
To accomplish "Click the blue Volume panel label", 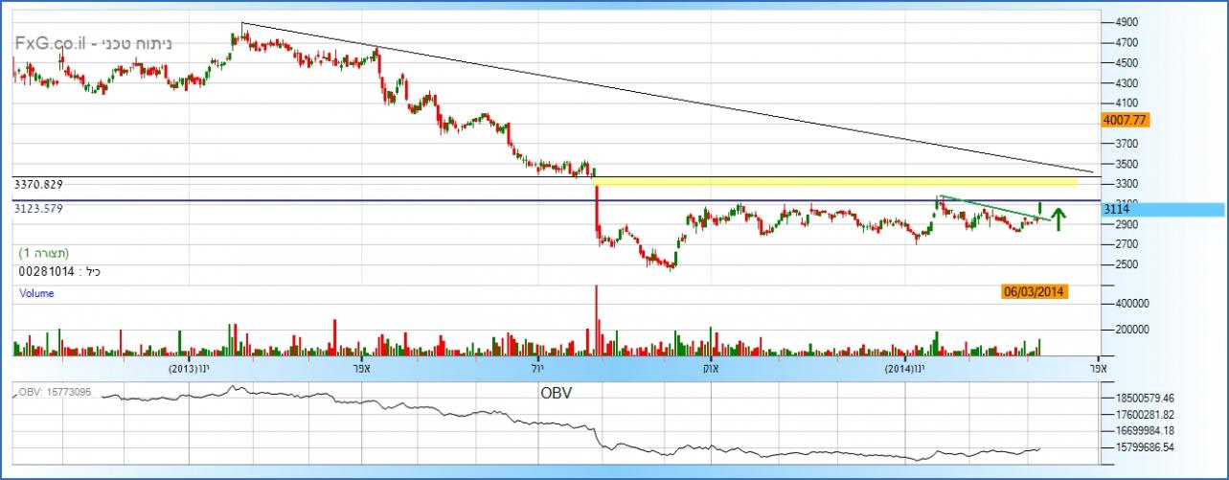I will (36, 294).
